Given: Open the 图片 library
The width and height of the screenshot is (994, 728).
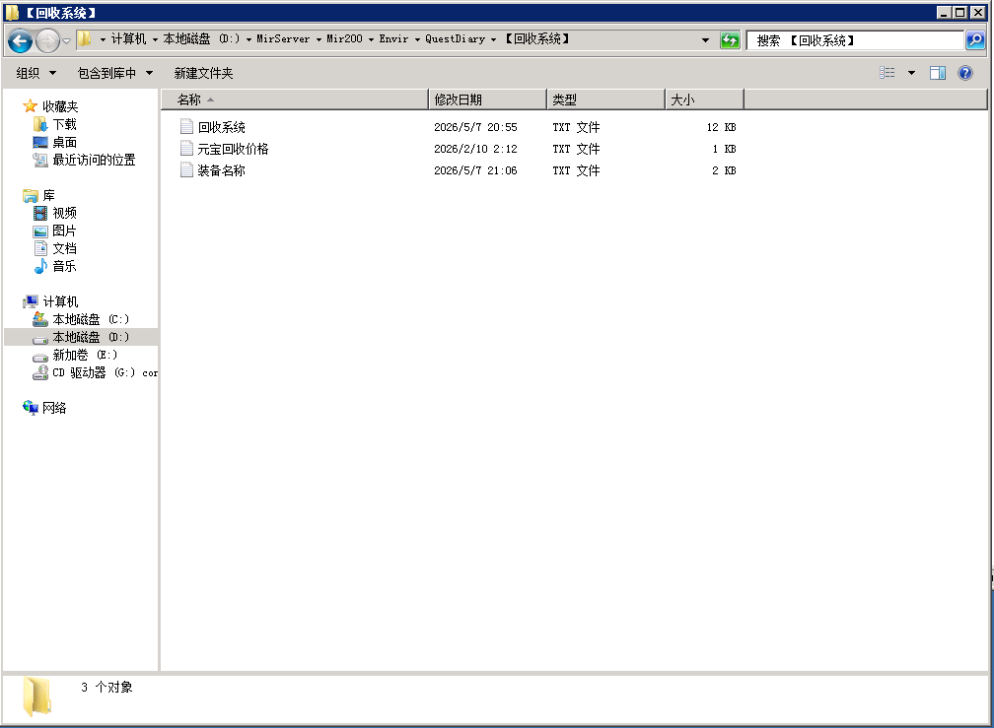Looking at the screenshot, I should coord(64,231).
